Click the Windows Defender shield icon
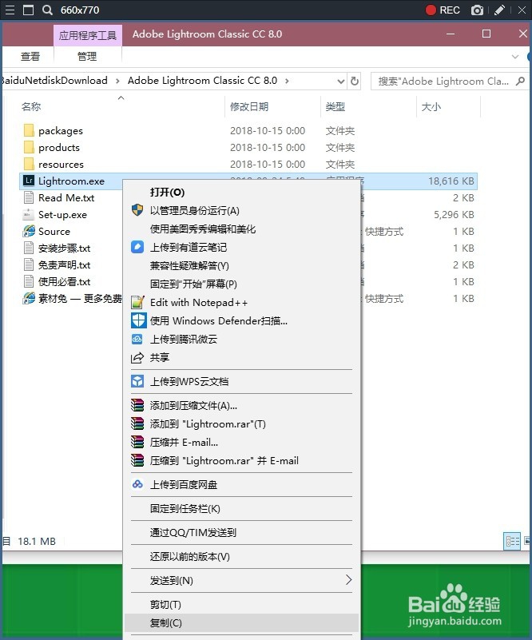The width and height of the screenshot is (532, 640). (x=138, y=320)
